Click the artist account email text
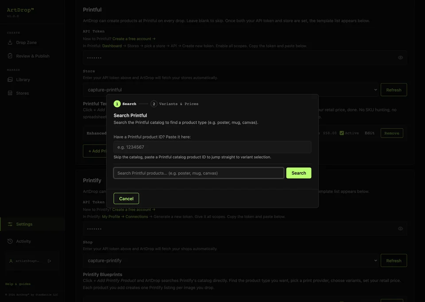This screenshot has height=302, width=425. pyautogui.click(x=27, y=261)
